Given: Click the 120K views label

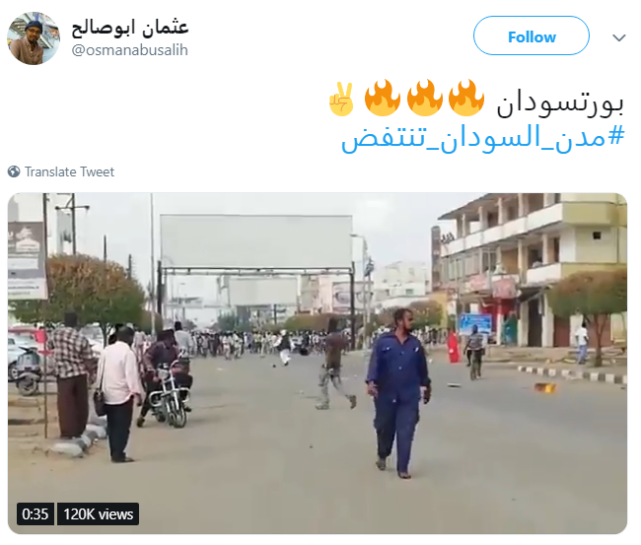Looking at the screenshot, I should point(98,513).
